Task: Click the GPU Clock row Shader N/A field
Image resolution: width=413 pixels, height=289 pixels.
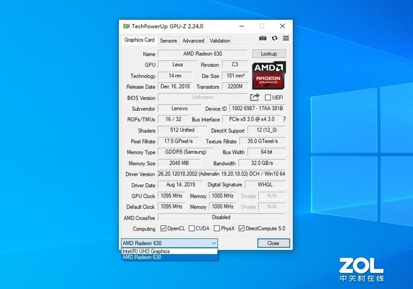Action: (272, 196)
